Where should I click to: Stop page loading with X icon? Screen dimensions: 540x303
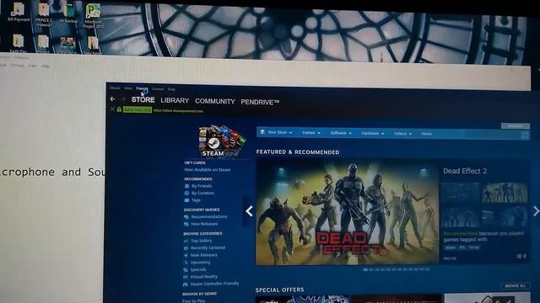(112, 109)
